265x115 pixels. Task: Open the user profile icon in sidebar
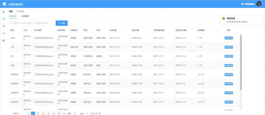coord(4,12)
